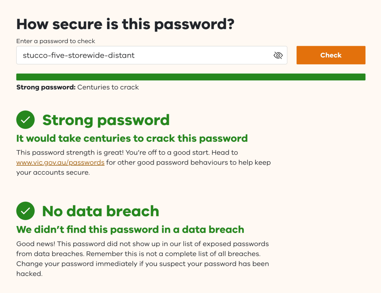Click "your accounts secure." text line

click(x=53, y=173)
